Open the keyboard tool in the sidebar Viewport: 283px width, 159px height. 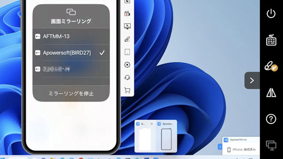pos(271,40)
